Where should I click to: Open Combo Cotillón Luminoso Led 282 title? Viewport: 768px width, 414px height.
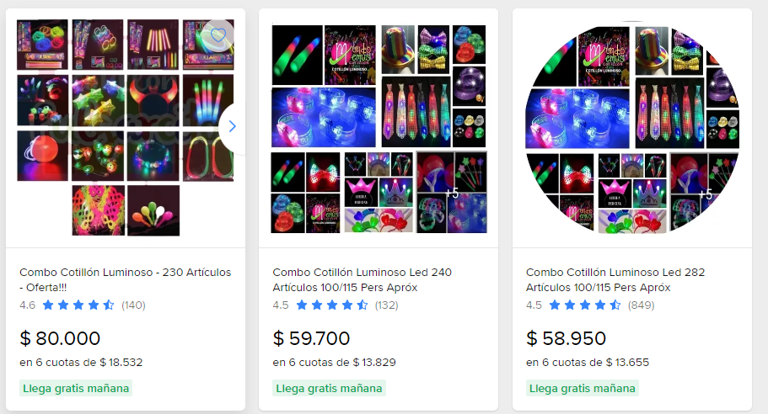click(x=615, y=279)
